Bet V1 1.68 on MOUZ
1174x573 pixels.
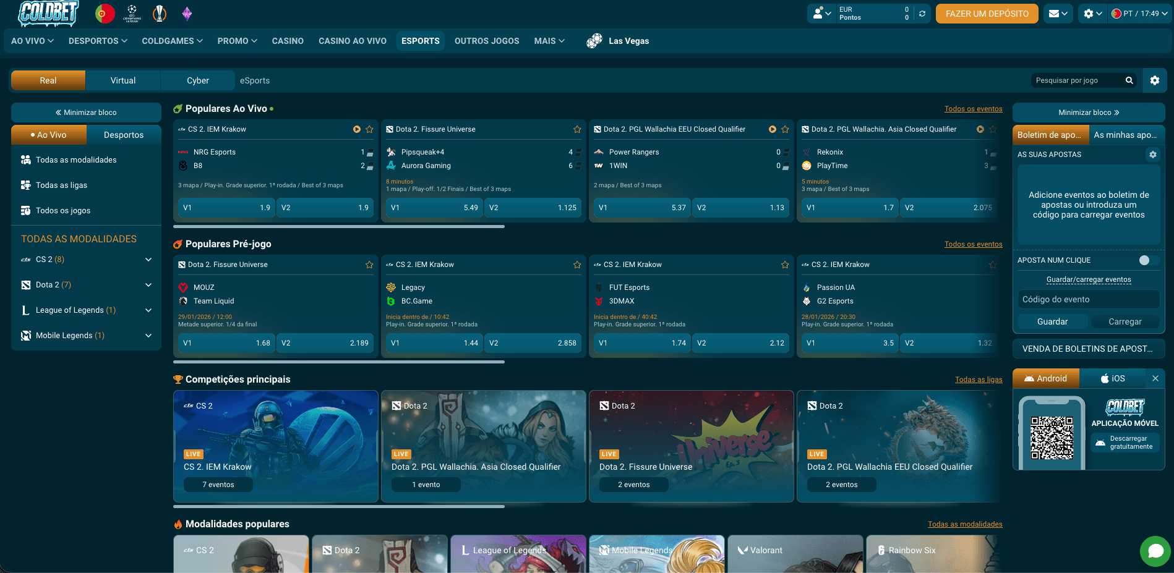pos(226,343)
